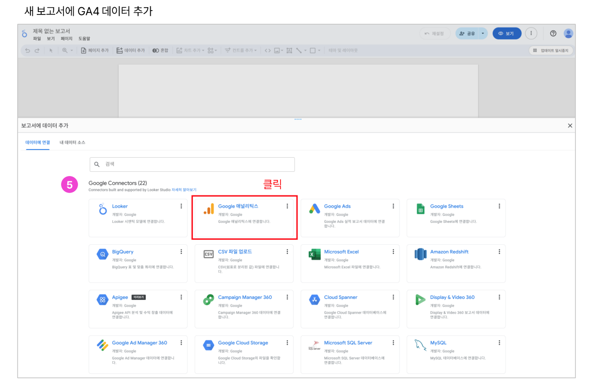Open the 차트 추가 dropdown
Screen dimensions: 592x385
[x=190, y=50]
